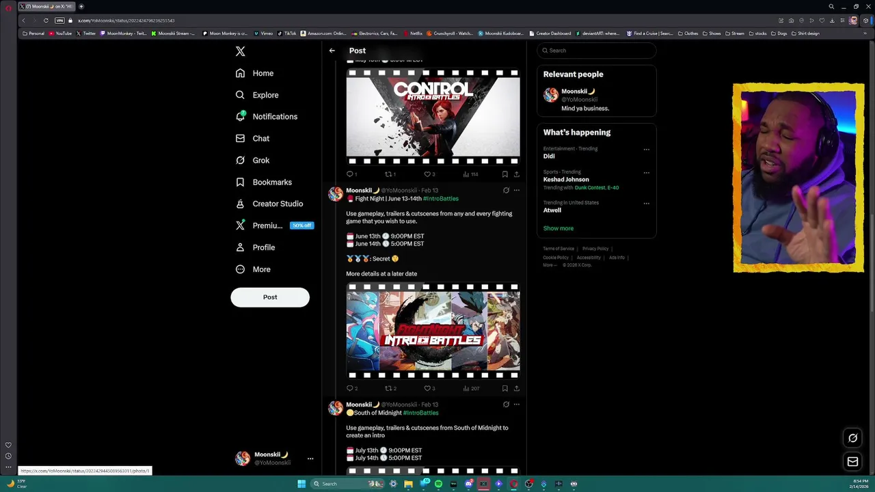Open floating messages button
Image resolution: width=875 pixels, height=492 pixels.
pos(852,462)
